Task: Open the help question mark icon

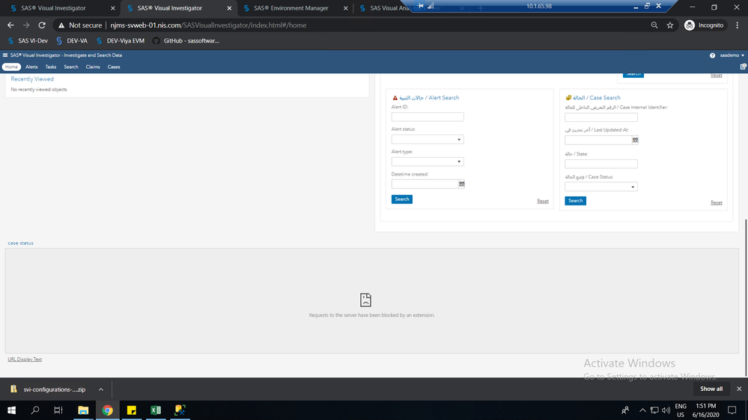Action: [712, 56]
